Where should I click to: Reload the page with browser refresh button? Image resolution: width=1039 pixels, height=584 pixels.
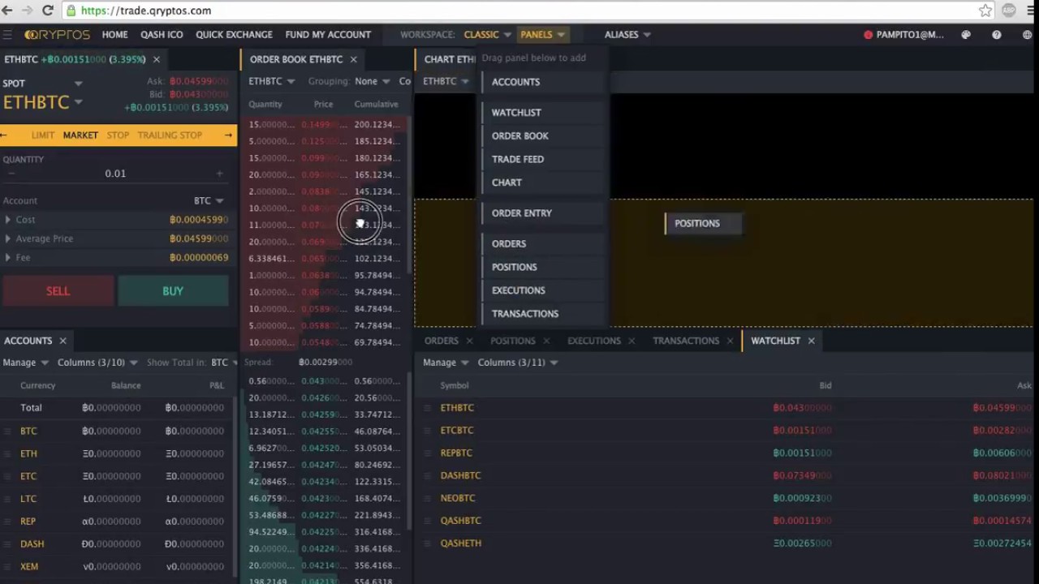(x=47, y=11)
